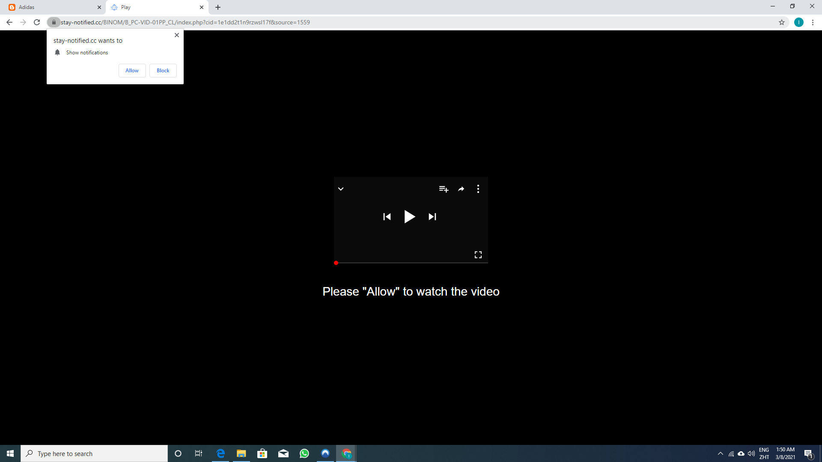This screenshot has height=462, width=822.
Task: Click the address bar URL
Action: pyautogui.click(x=185, y=22)
